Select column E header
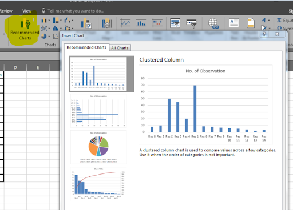This screenshot has width=293, height=210. click(38, 67)
